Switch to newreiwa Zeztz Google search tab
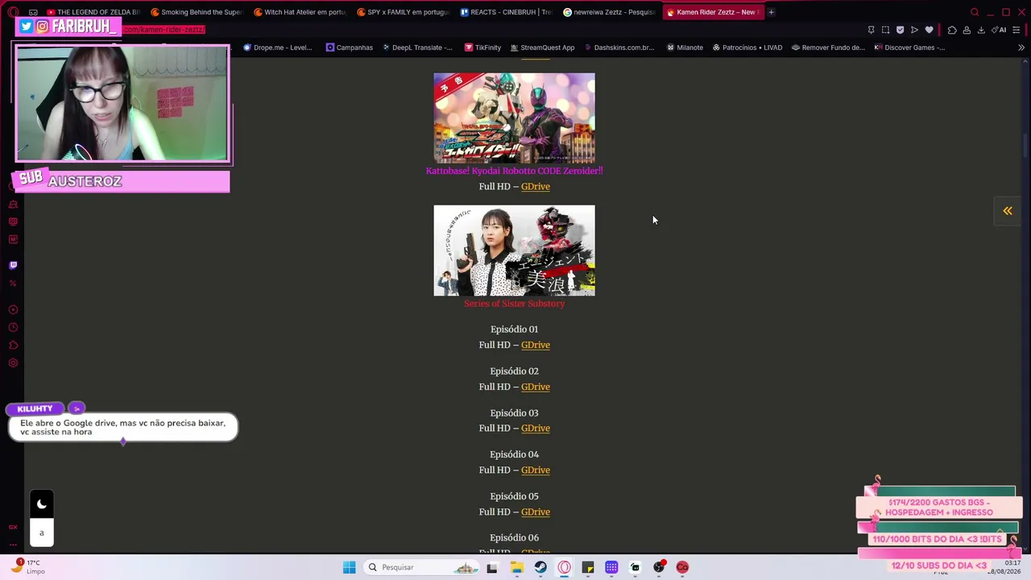1031x580 pixels. pyautogui.click(x=609, y=12)
